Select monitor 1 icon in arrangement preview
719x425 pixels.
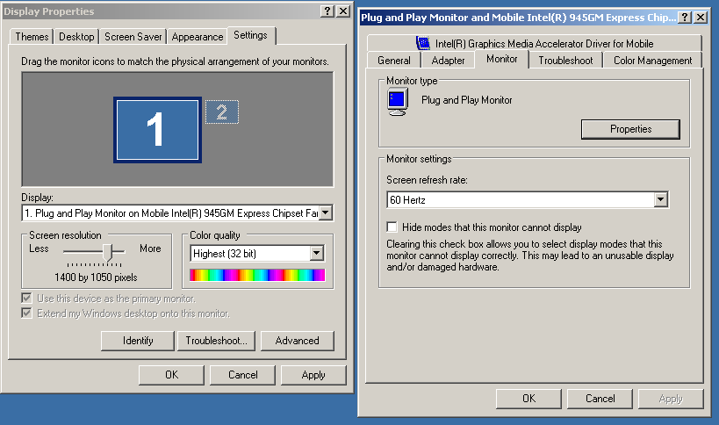tap(157, 130)
